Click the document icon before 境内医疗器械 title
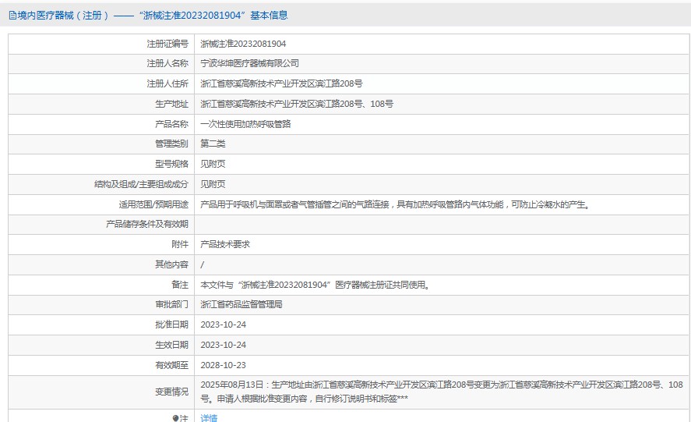691x422 pixels. pos(12,15)
